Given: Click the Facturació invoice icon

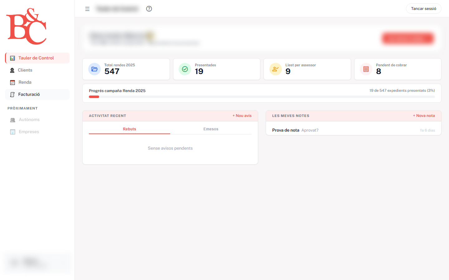Looking at the screenshot, I should point(12,94).
